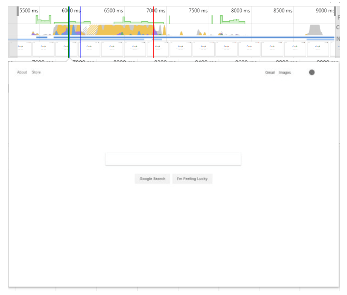Click the 7500 ms label in overview ruler

tap(198, 11)
